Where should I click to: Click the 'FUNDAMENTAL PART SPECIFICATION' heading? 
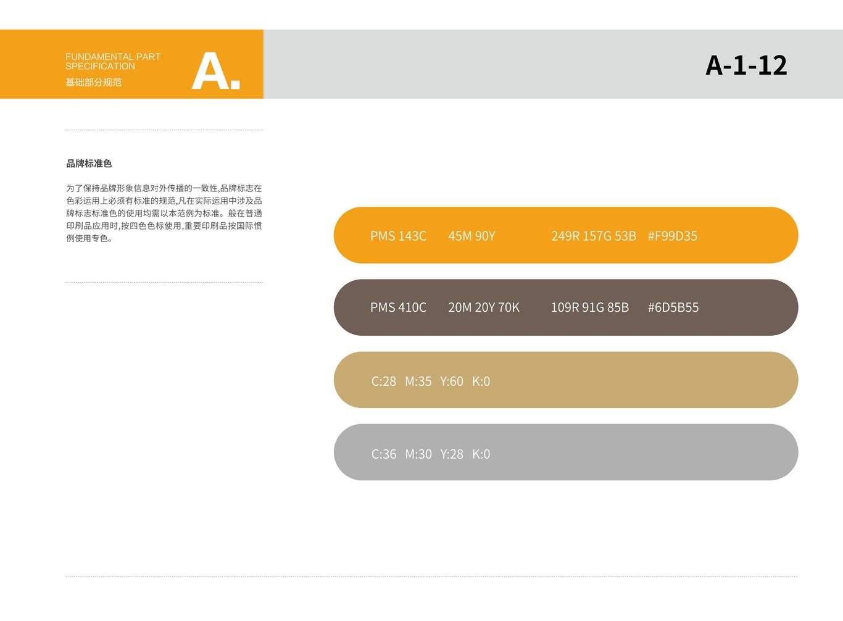tap(113, 62)
